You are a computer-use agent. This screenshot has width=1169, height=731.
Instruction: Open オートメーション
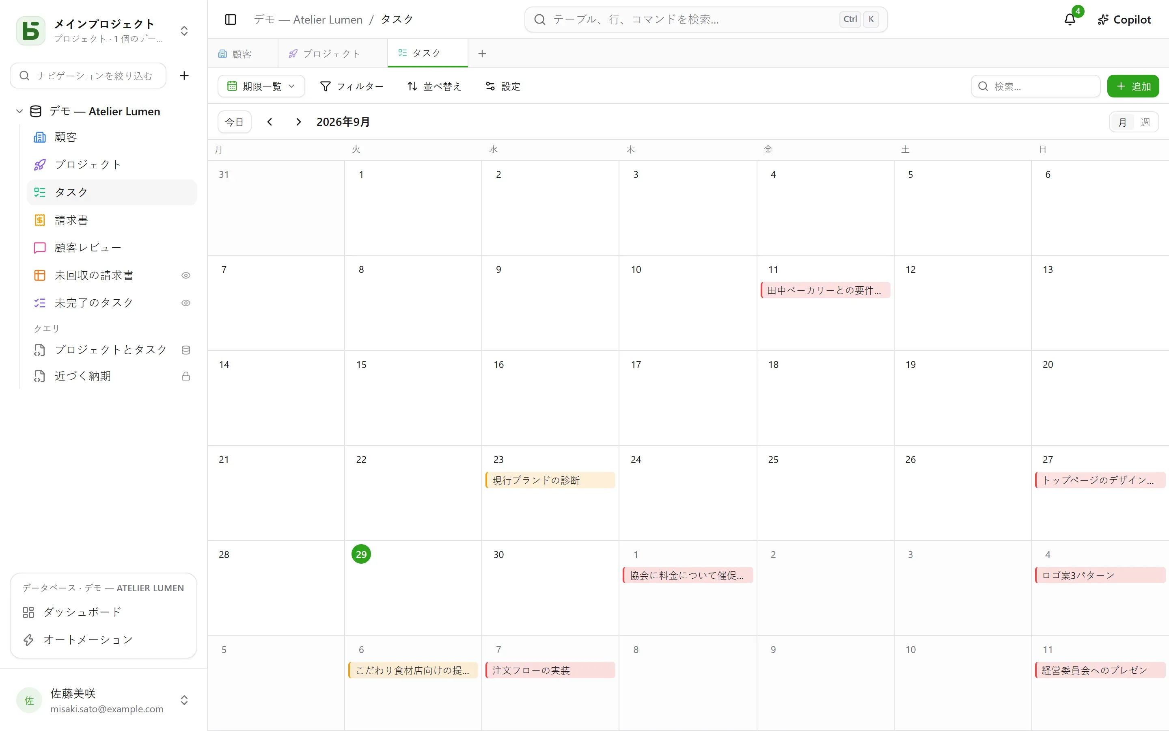104,640
